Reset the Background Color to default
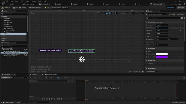This screenshot has width=186, height=104. 181,57
